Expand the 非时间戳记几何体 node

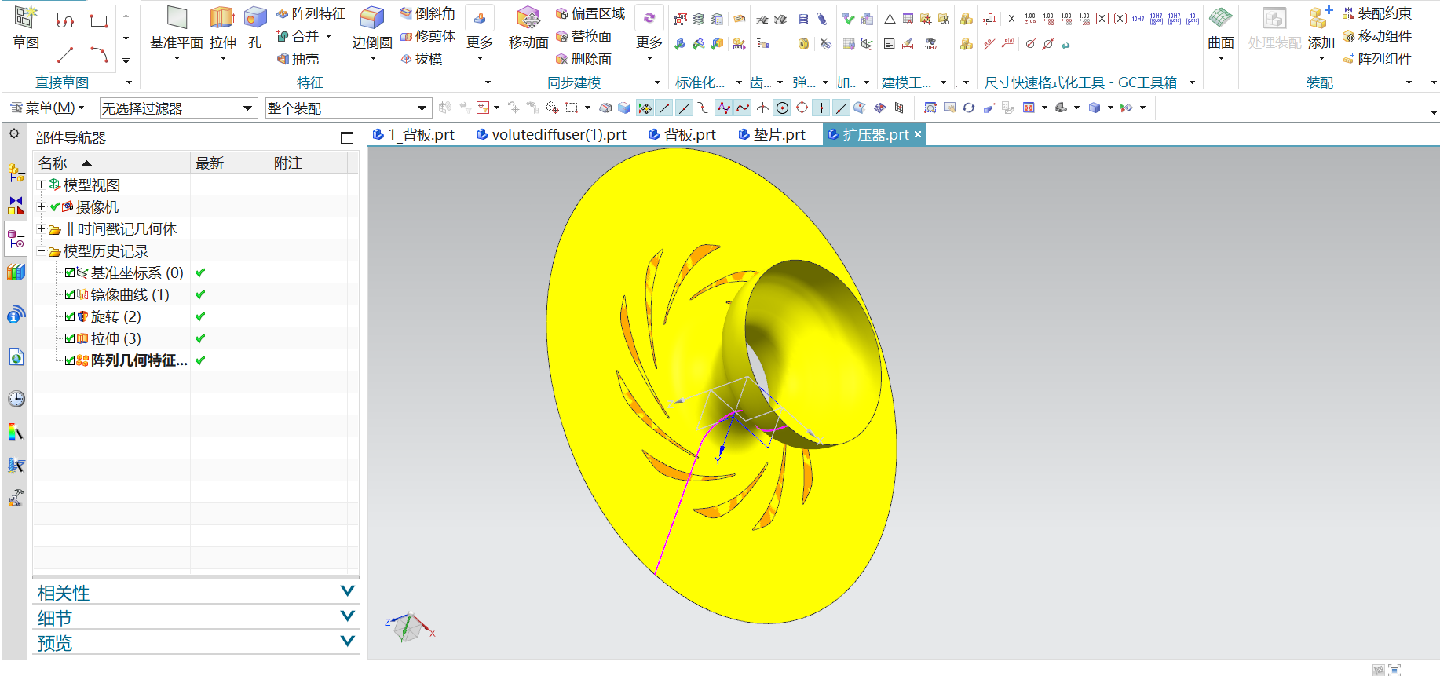coord(41,228)
